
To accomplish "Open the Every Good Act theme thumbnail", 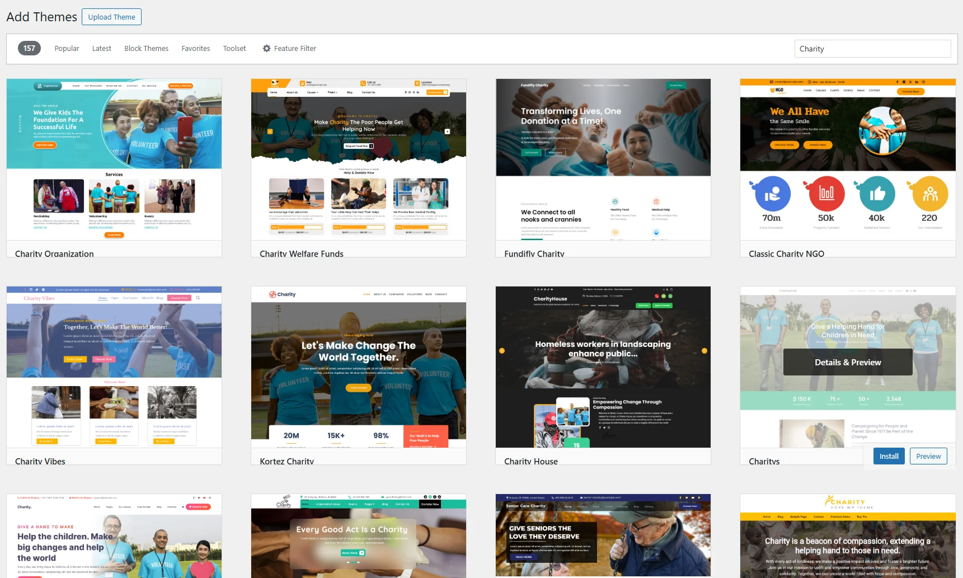I will [x=359, y=536].
